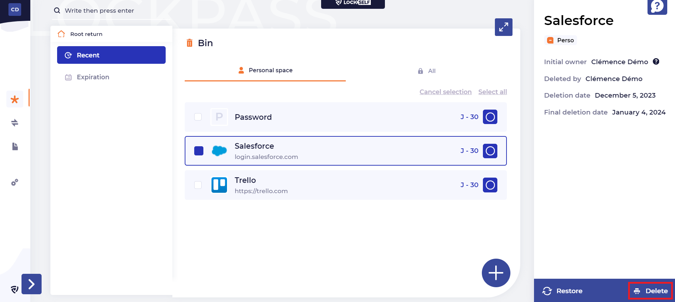This screenshot has height=302, width=675.
Task: Click the circle icon on Trello row
Action: point(490,185)
